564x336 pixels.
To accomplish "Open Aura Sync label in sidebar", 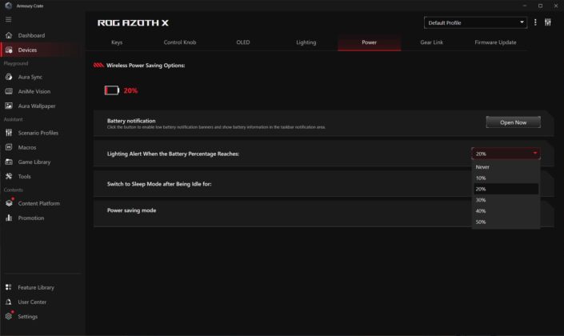I will pos(30,77).
